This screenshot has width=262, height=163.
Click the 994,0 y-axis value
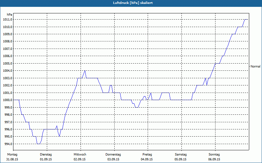point(8,144)
